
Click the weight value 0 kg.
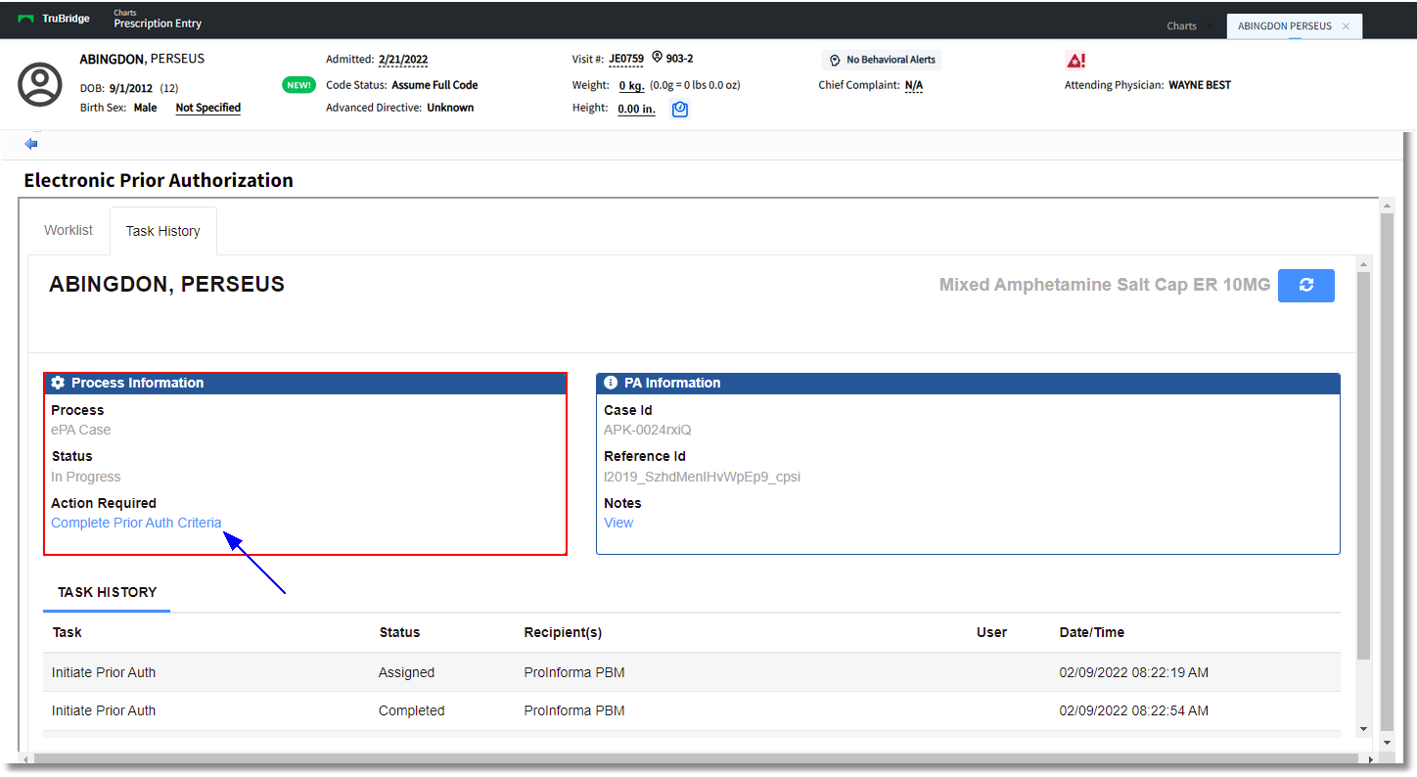point(631,85)
